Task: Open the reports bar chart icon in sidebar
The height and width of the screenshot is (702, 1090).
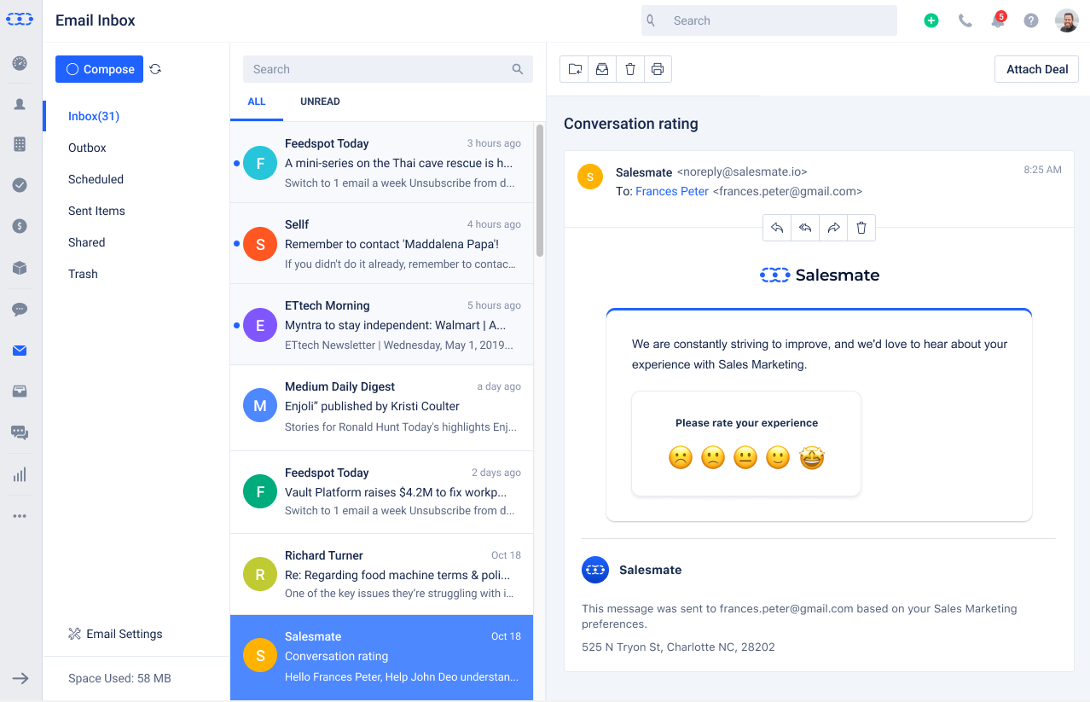Action: (20, 474)
